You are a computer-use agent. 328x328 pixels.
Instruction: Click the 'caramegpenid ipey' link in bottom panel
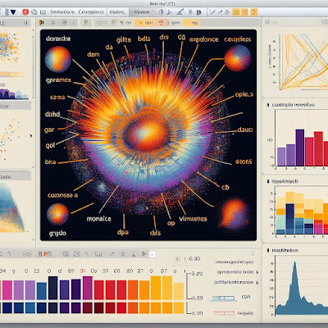pyautogui.click(x=235, y=262)
